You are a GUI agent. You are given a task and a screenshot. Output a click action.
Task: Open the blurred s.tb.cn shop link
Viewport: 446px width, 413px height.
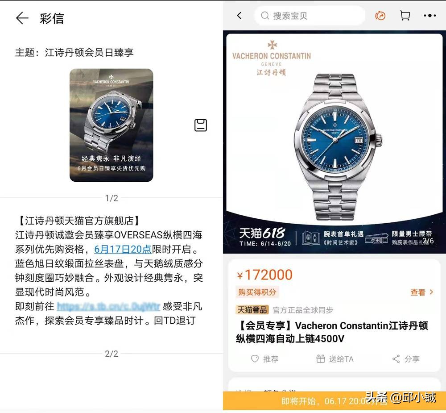click(108, 306)
